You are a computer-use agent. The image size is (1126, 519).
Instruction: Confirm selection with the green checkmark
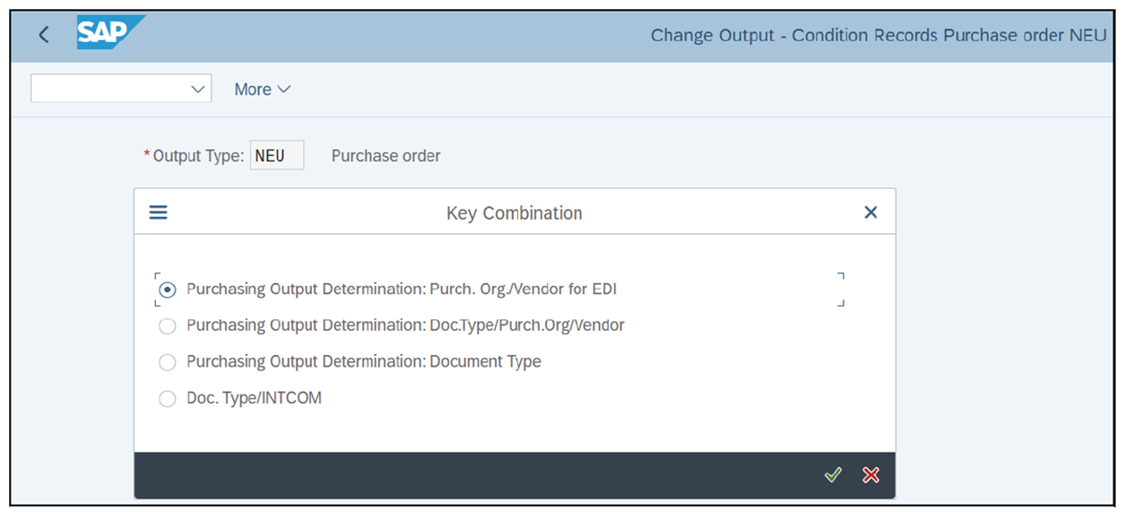(x=833, y=475)
